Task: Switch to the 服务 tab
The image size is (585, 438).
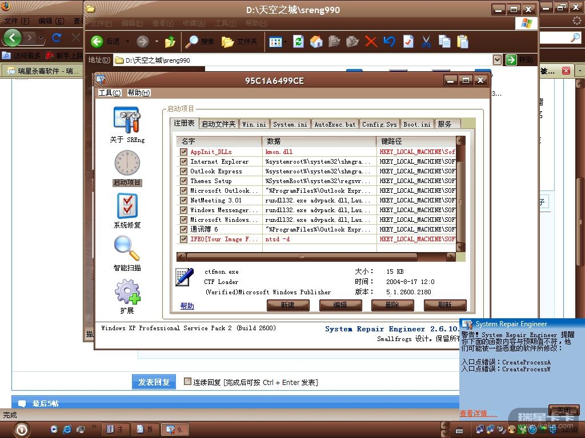Action: 448,124
